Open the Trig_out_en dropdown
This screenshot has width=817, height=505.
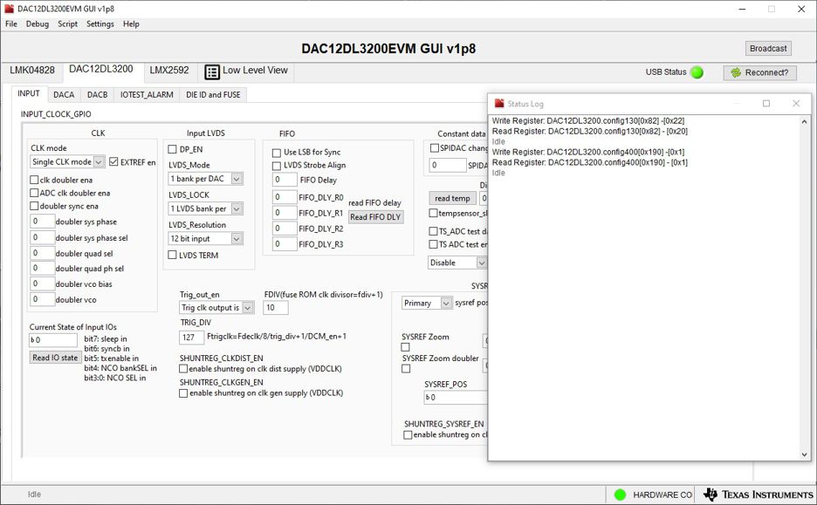pyautogui.click(x=248, y=308)
